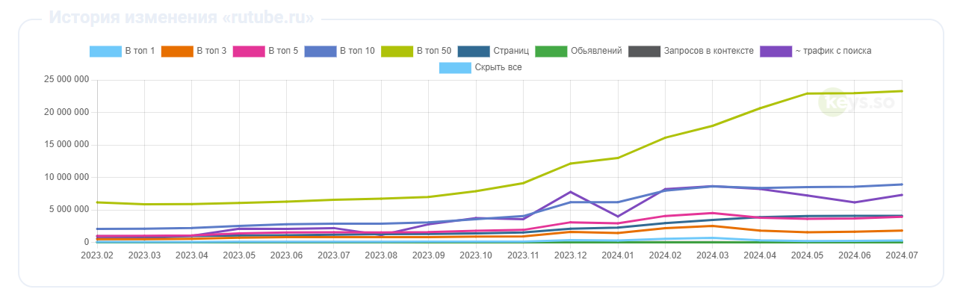Click the orange "В топ 3" swatch
963x298 pixels.
(177, 51)
